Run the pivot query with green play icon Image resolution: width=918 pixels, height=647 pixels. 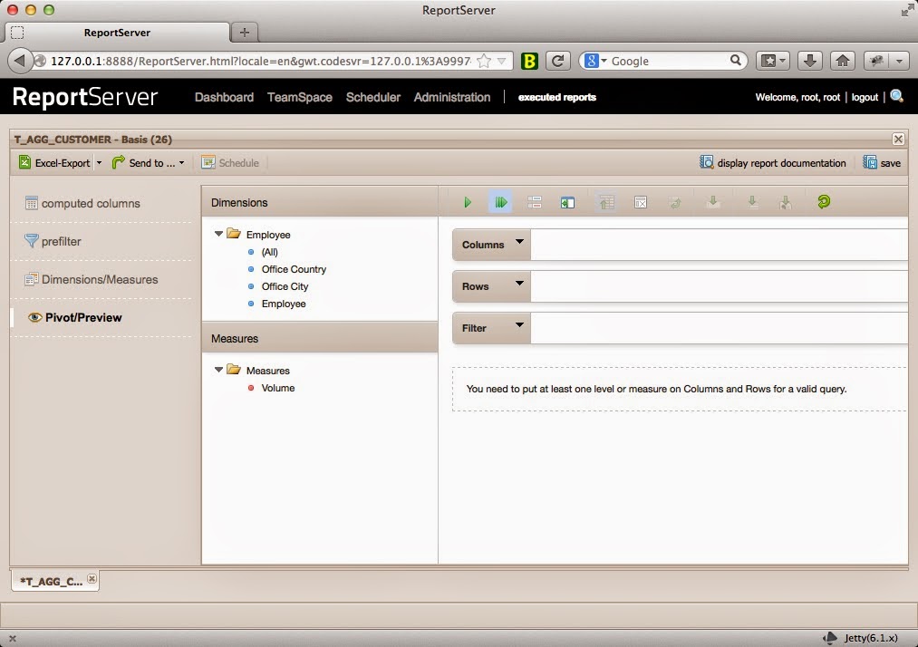point(468,203)
